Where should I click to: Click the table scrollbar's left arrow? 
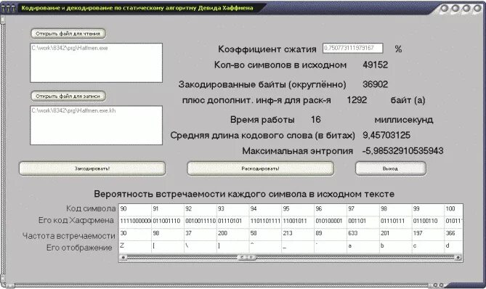[123, 257]
